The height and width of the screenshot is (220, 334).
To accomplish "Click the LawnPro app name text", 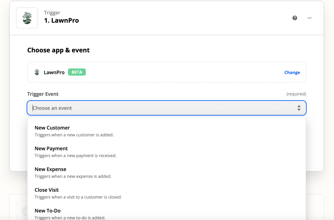I will (54, 72).
